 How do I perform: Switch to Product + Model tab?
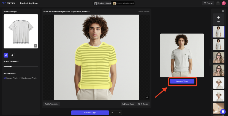tap(102, 3)
